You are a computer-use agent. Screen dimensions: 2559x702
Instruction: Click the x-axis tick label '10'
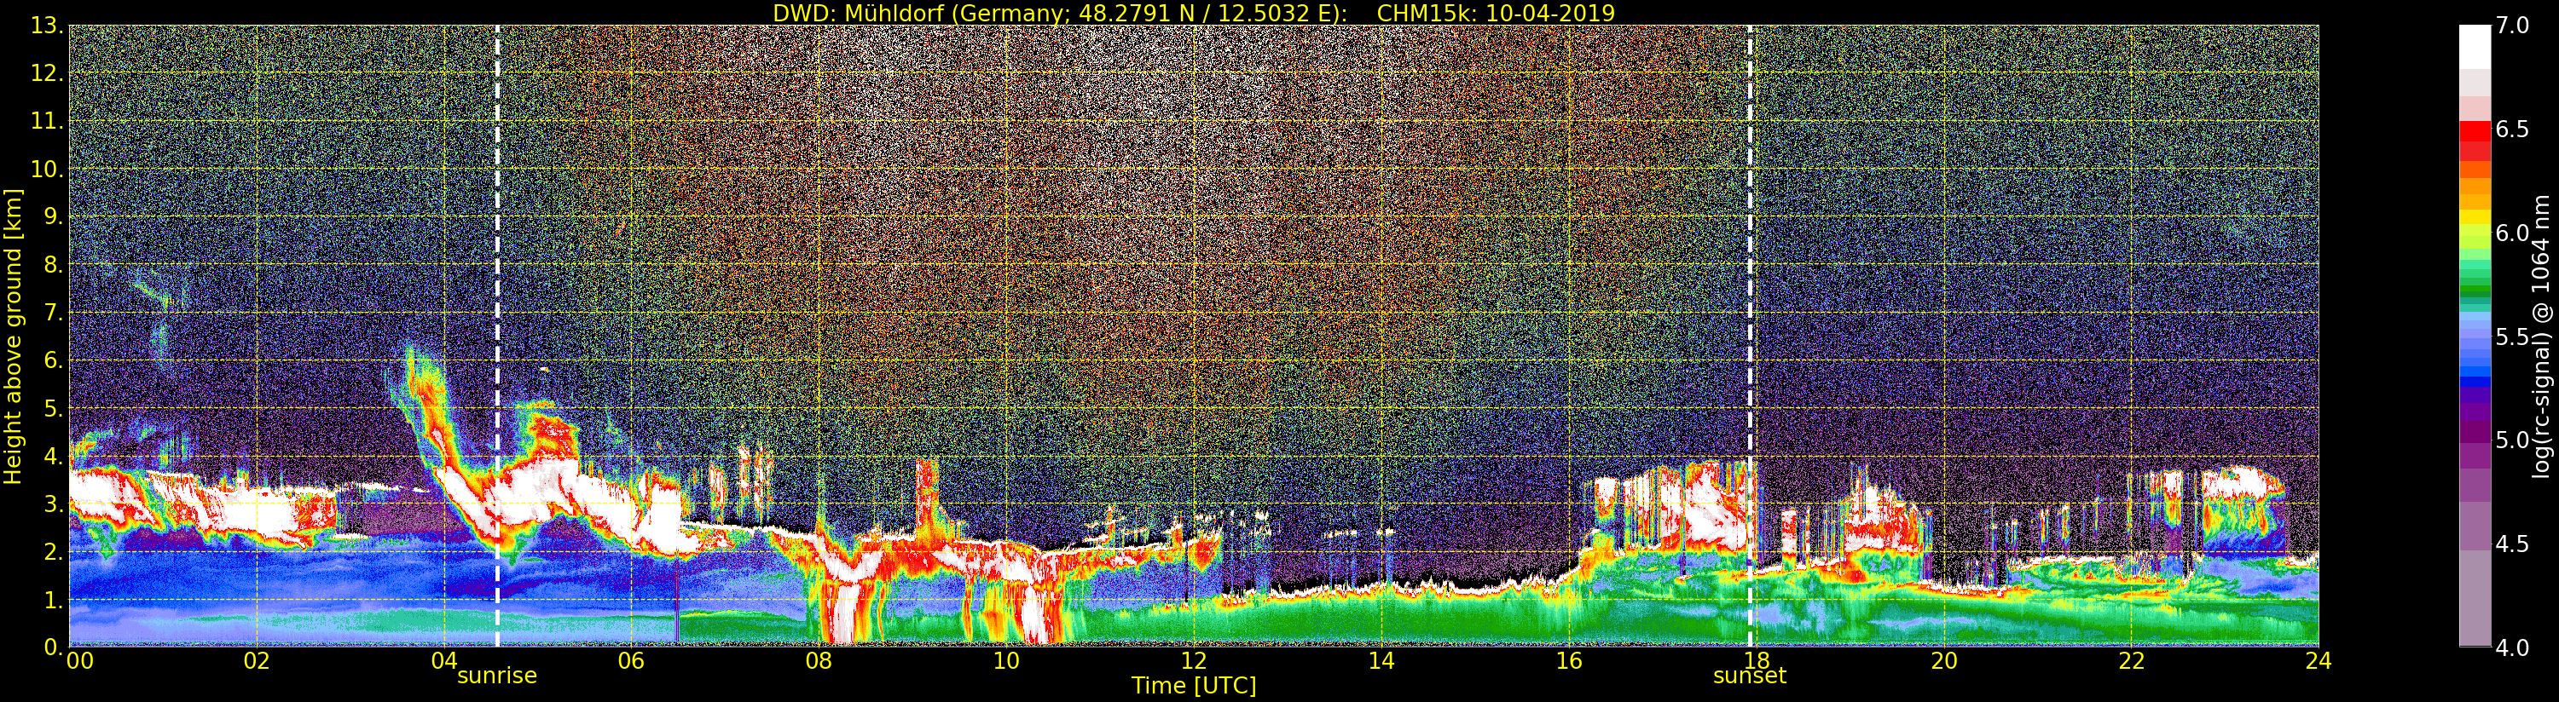pos(1006,661)
